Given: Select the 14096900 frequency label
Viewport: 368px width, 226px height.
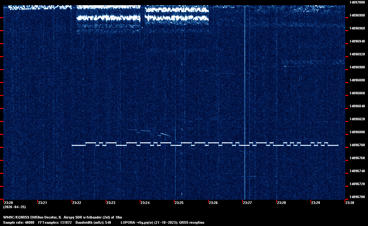Looking at the screenshot, I should [357, 67].
